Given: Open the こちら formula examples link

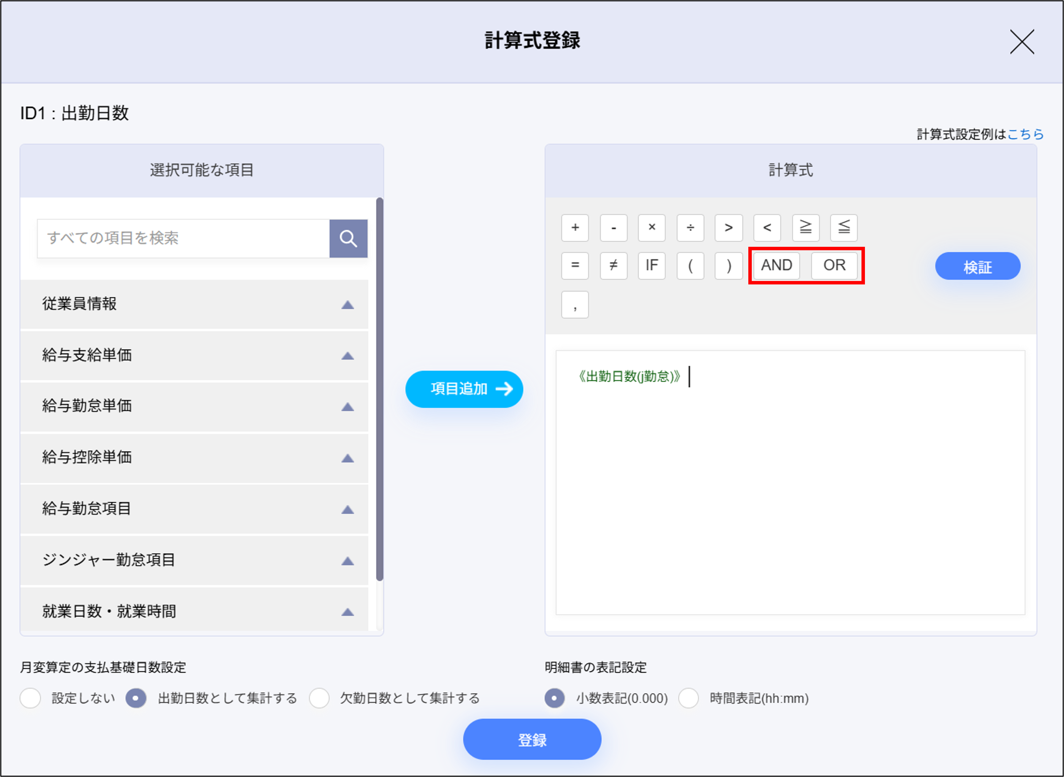Looking at the screenshot, I should 1025,135.
